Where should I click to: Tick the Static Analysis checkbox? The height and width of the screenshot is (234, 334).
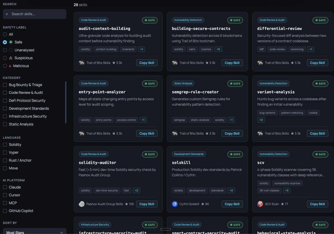tap(5, 124)
